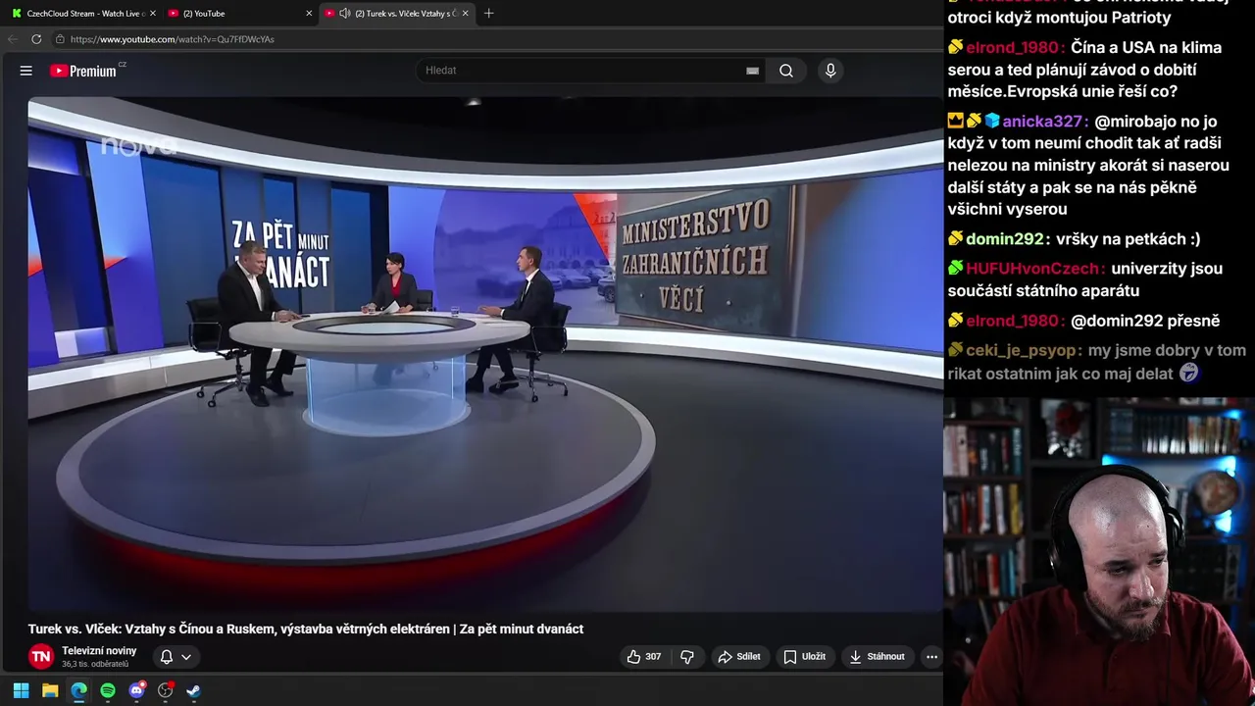This screenshot has width=1255, height=706.
Task: Open the Televizní noviny channel avatar
Action: (x=41, y=656)
